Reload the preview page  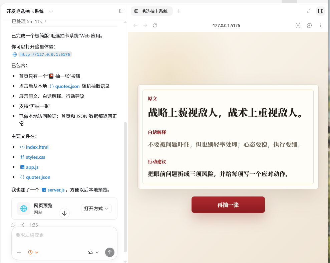pos(155,25)
